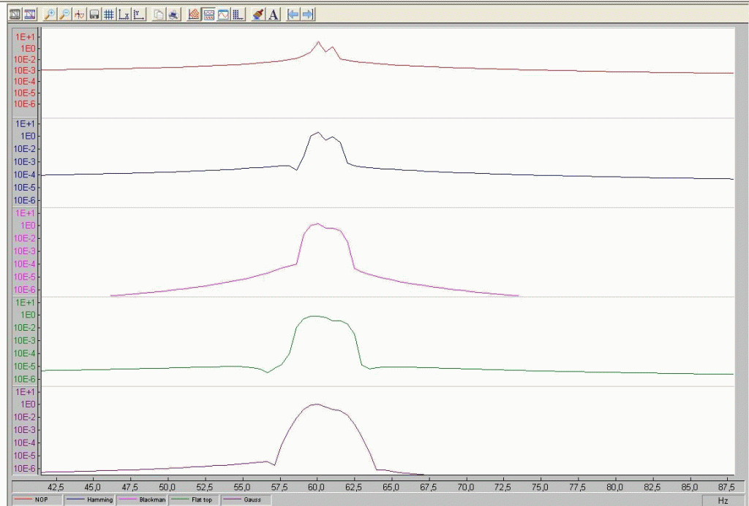The image size is (749, 506).
Task: Switch to single overlaid graph view icon
Action: [x=223, y=15]
